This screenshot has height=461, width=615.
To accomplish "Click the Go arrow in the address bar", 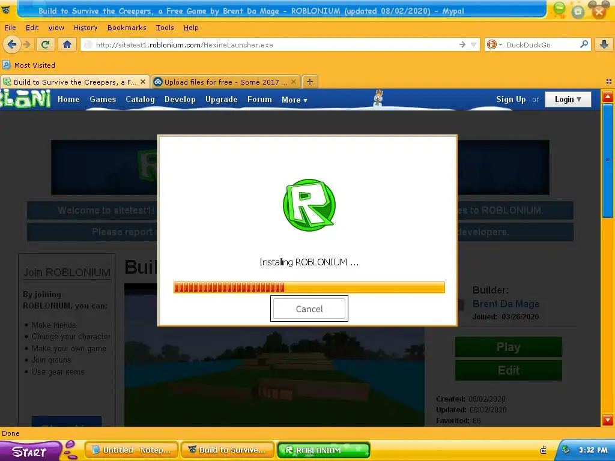I will (x=462, y=44).
